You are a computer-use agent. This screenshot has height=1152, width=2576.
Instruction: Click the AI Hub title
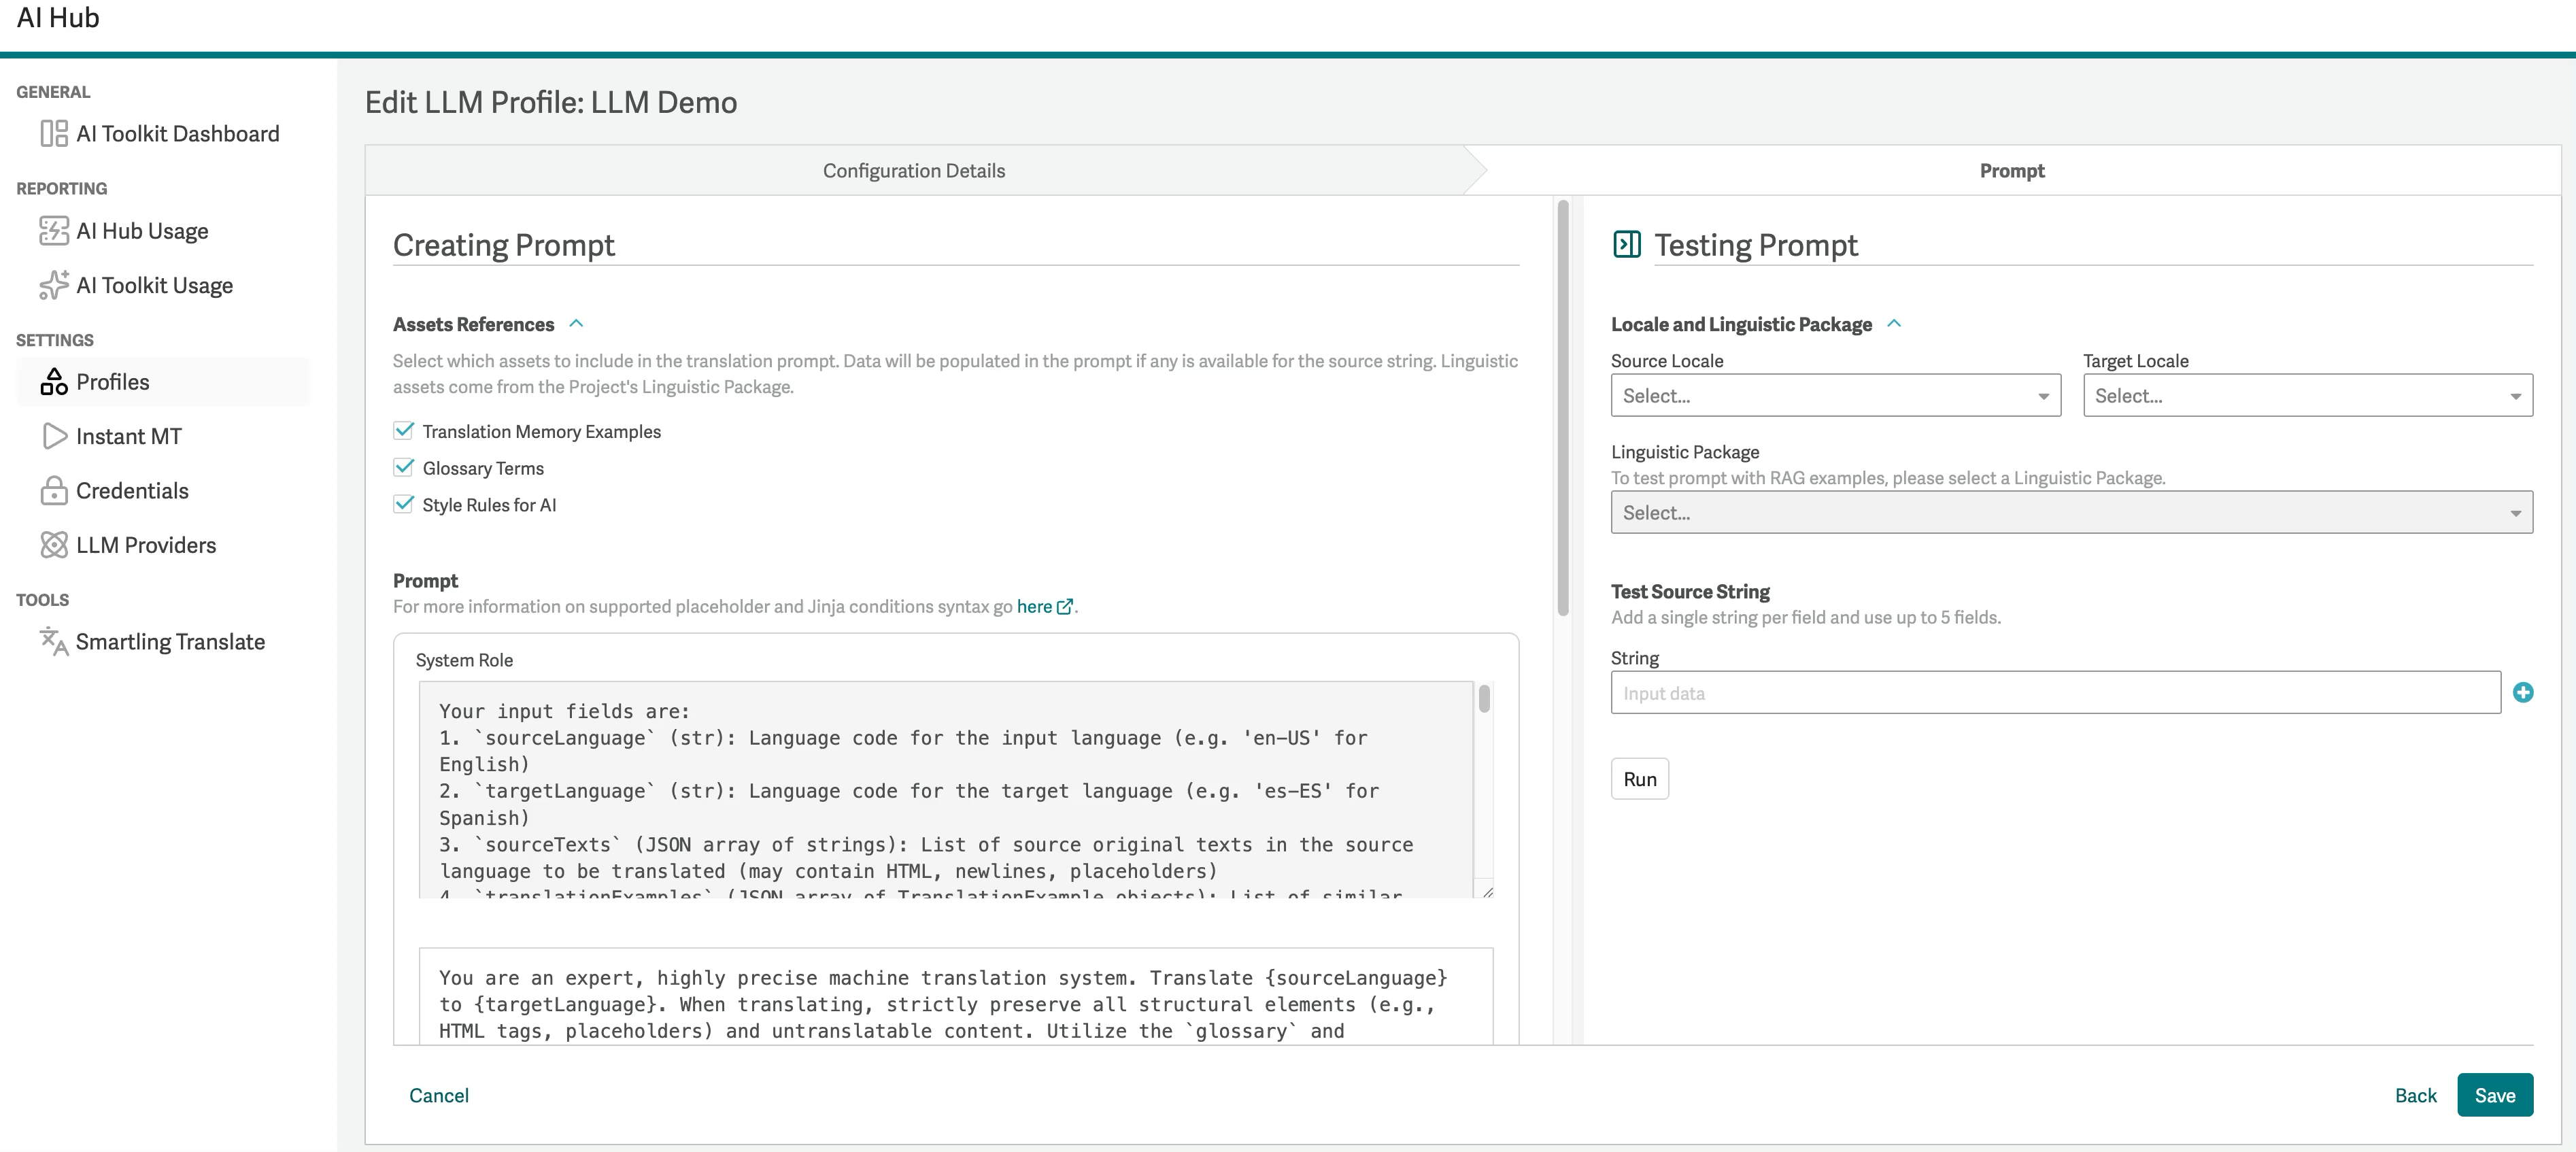(58, 18)
